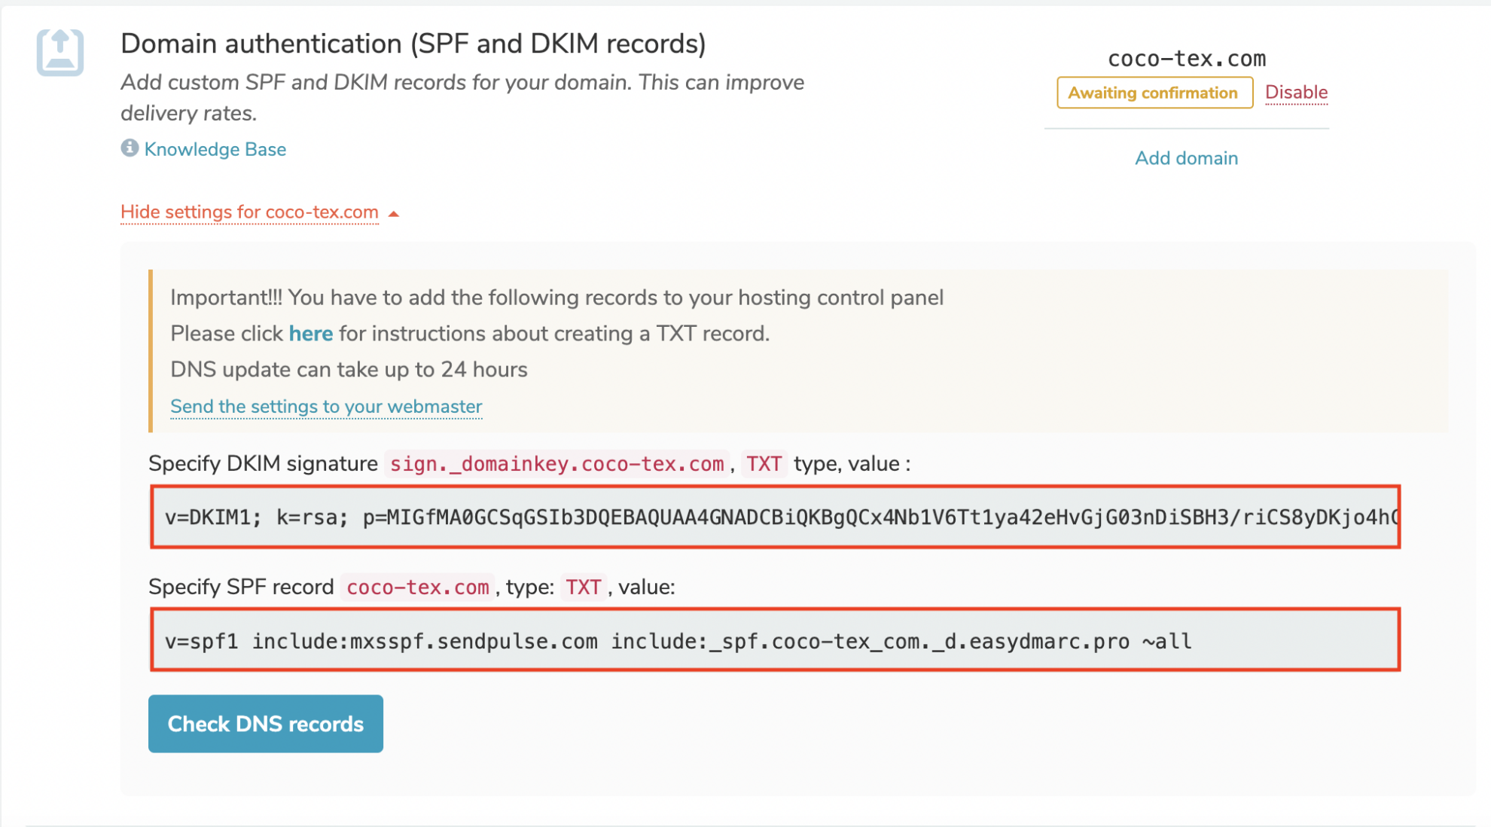Click the sign._domainkey.coco-tex.com hostname chip

(556, 464)
